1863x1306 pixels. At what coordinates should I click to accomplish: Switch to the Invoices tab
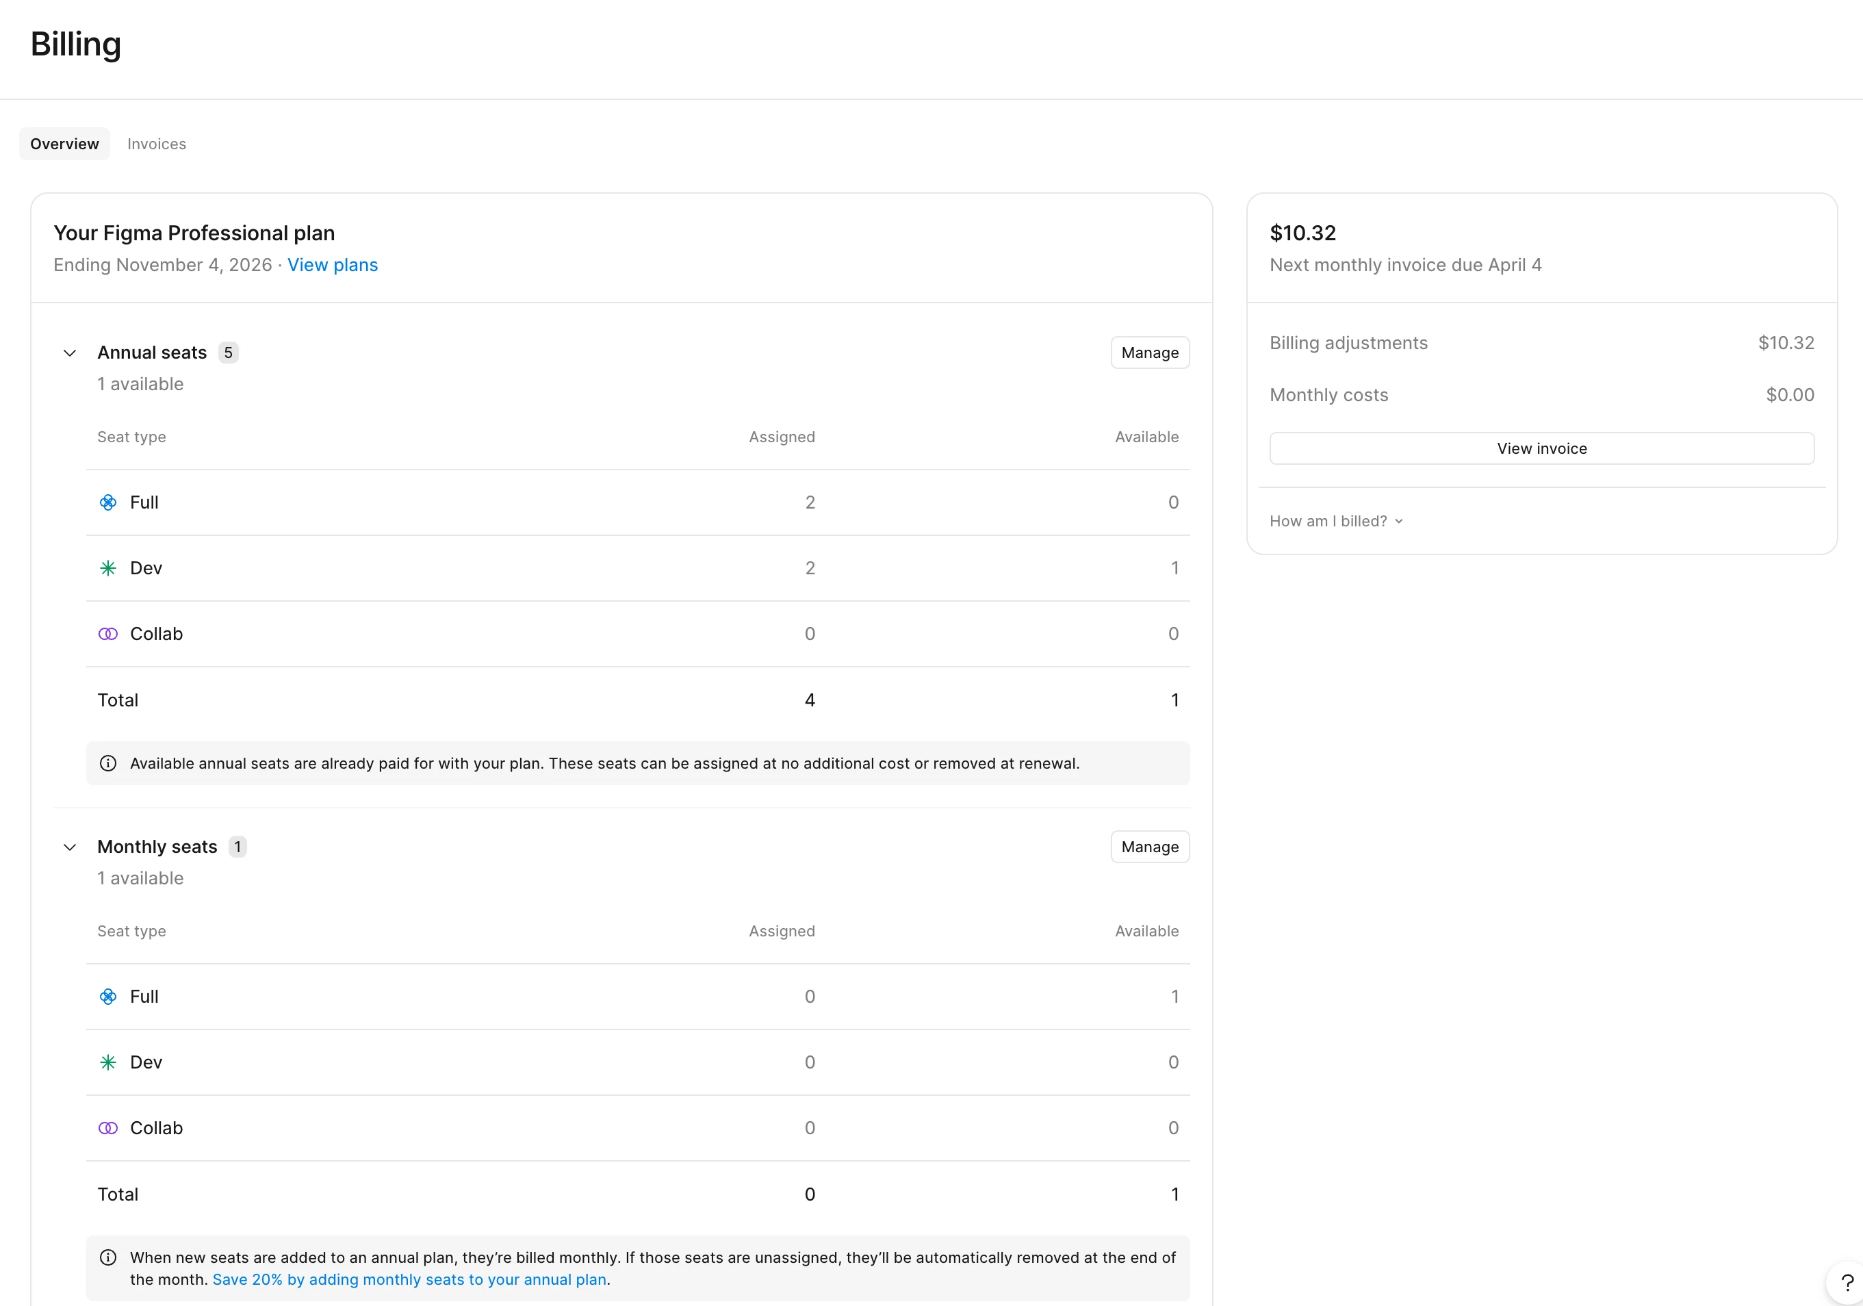click(157, 144)
